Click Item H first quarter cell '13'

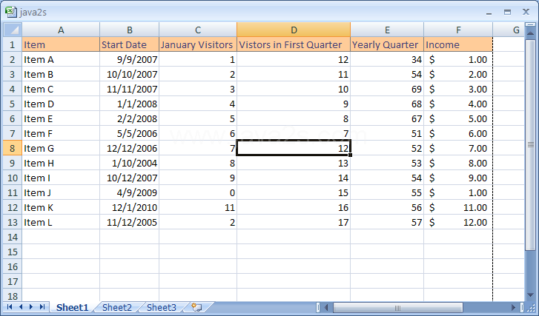click(294, 163)
